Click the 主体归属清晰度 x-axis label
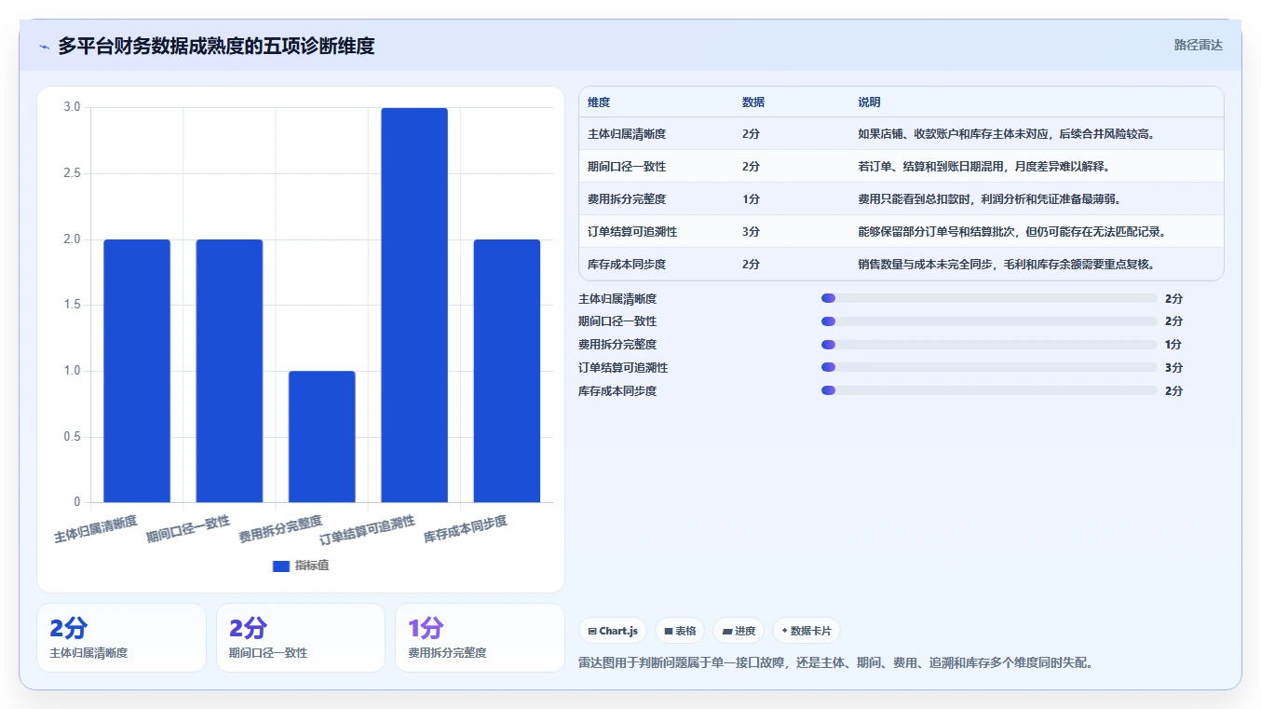The image size is (1261, 709). pyautogui.click(x=96, y=529)
